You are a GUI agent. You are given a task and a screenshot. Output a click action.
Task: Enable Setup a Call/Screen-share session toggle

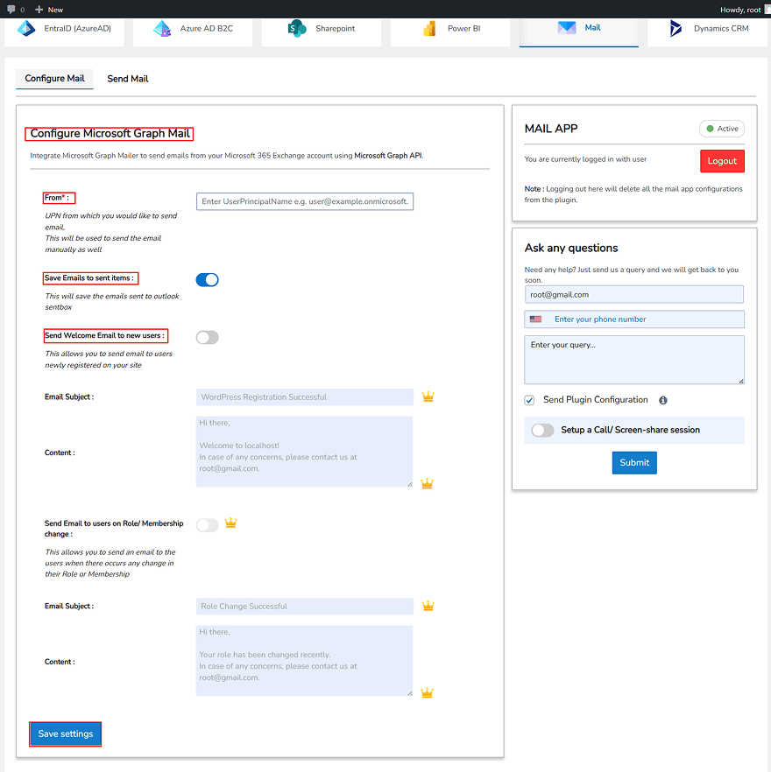point(542,431)
